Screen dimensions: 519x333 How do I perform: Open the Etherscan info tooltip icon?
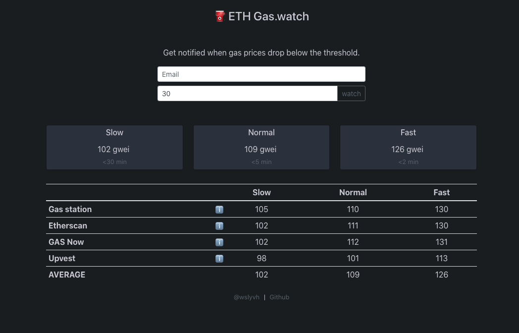click(x=219, y=225)
